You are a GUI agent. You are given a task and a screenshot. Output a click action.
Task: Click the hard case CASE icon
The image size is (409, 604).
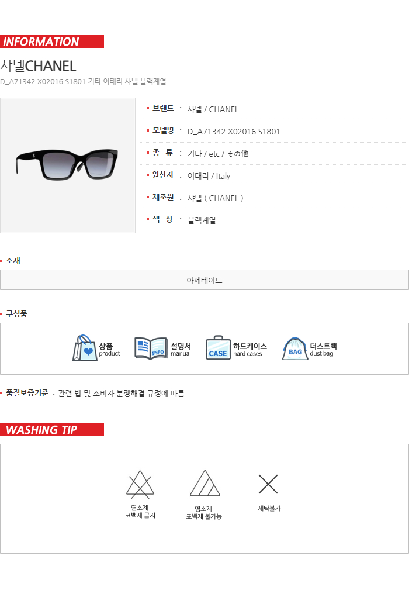pyautogui.click(x=218, y=348)
